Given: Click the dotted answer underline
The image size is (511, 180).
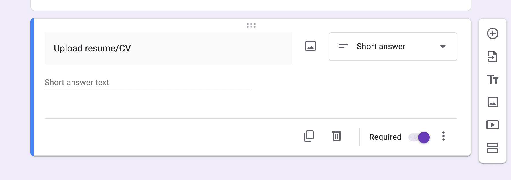Looking at the screenshot, I should coord(148,90).
